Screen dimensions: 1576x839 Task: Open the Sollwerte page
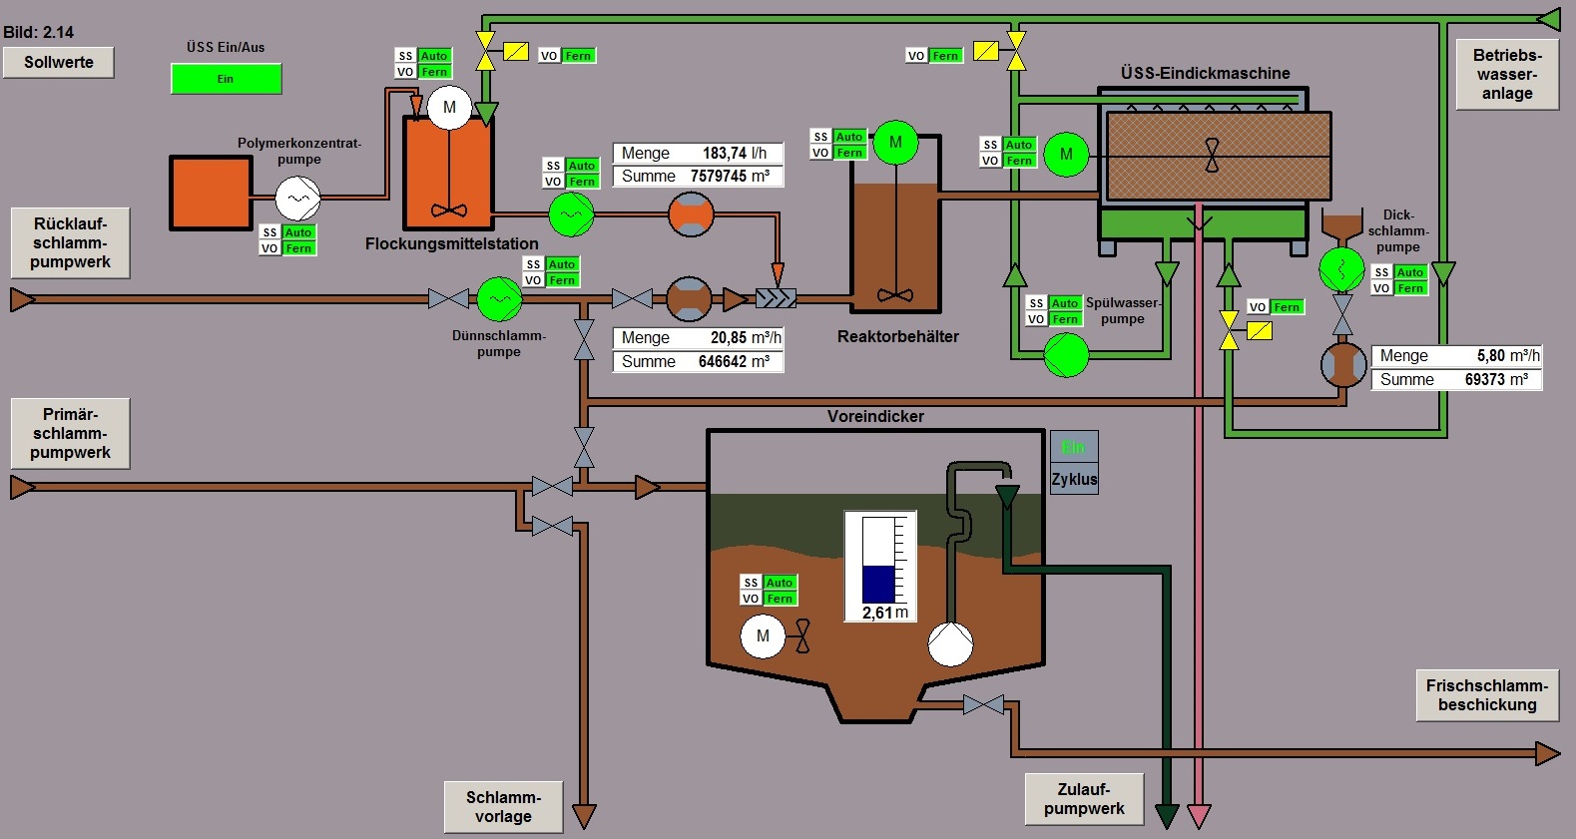pos(59,62)
